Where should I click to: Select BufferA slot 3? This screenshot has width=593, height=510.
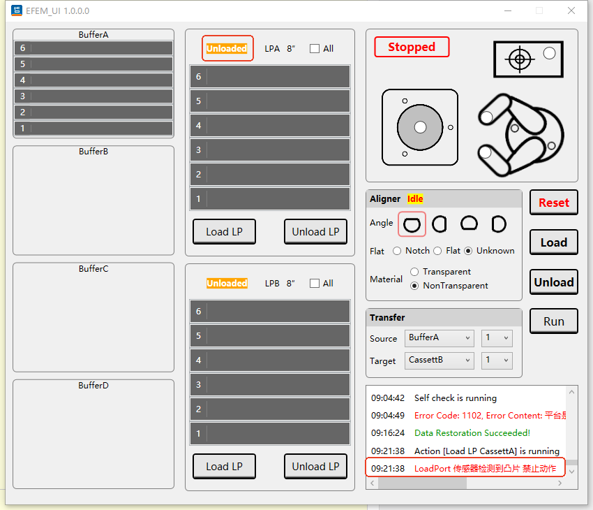pos(93,96)
